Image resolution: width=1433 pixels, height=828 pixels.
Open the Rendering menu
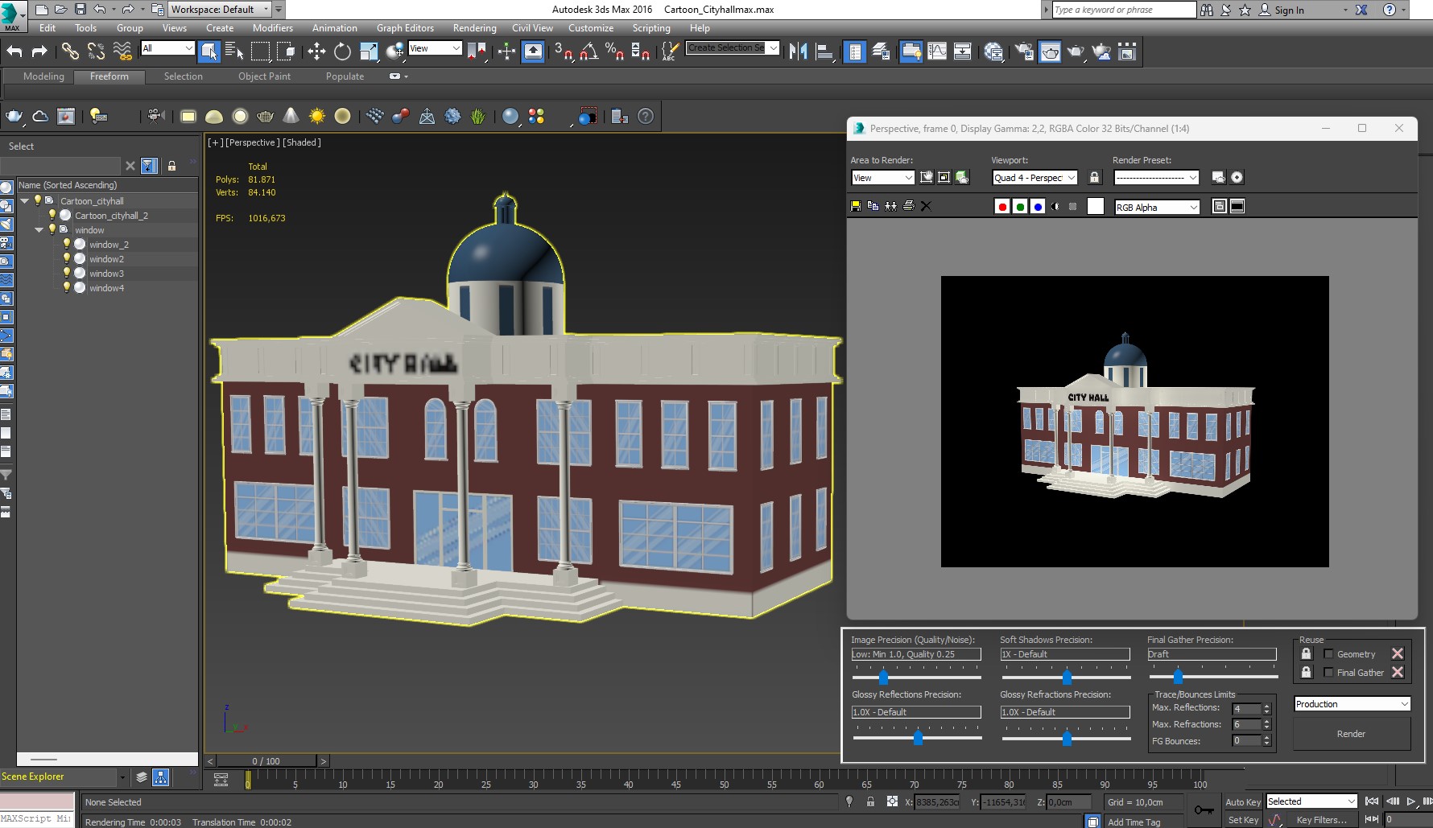[474, 28]
